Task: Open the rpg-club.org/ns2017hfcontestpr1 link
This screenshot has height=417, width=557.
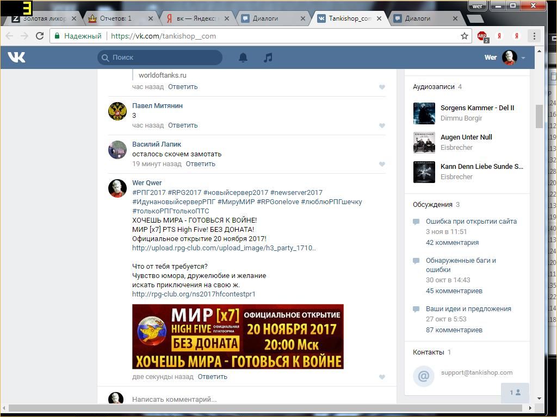Action: [x=194, y=294]
